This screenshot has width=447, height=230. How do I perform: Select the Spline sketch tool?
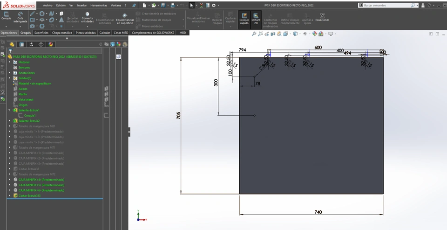coord(51,14)
